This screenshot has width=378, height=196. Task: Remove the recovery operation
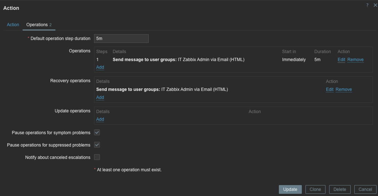(344, 89)
